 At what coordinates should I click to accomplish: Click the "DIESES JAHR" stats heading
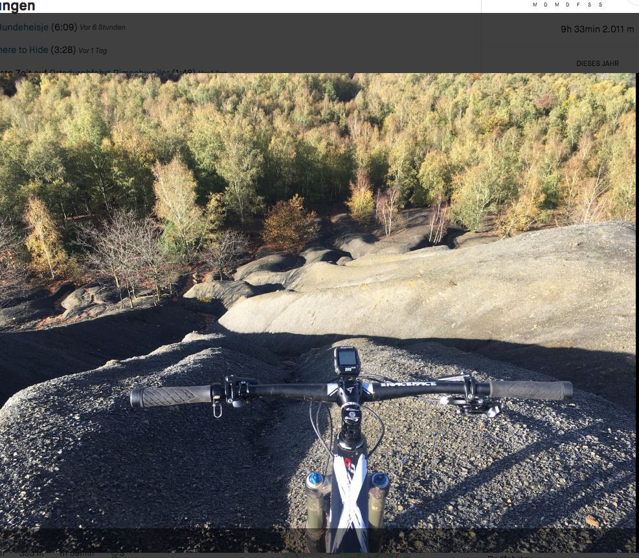coord(597,63)
